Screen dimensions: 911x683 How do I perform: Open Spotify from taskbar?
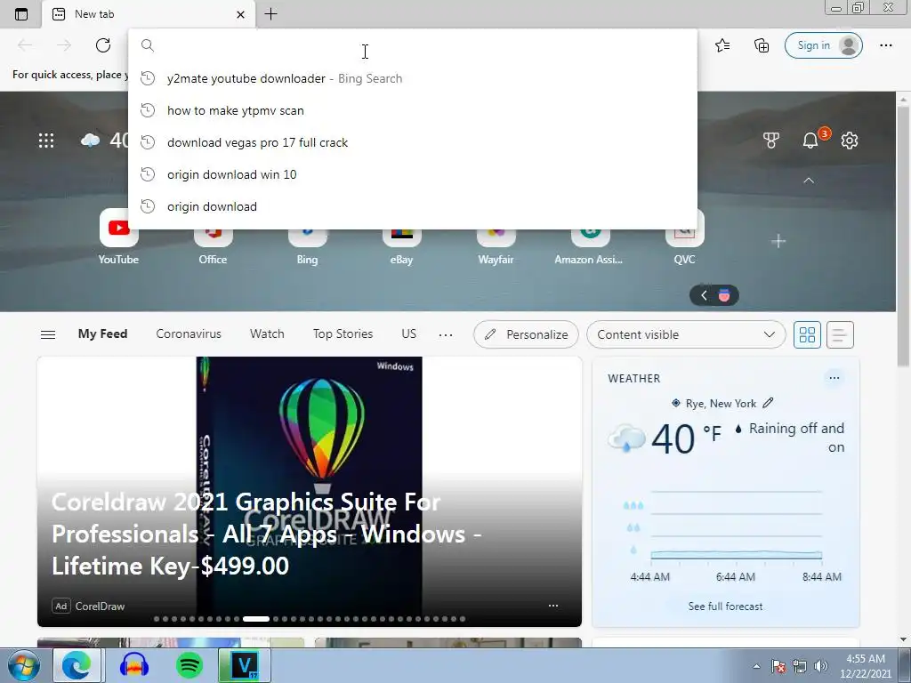[x=189, y=665]
